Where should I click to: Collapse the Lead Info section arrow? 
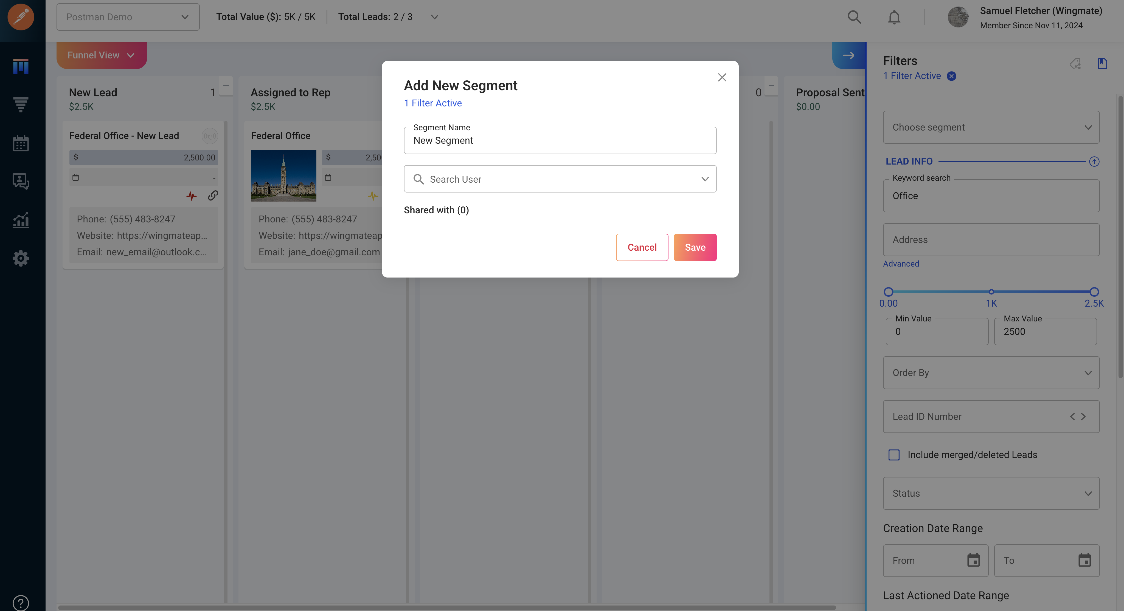pyautogui.click(x=1094, y=161)
